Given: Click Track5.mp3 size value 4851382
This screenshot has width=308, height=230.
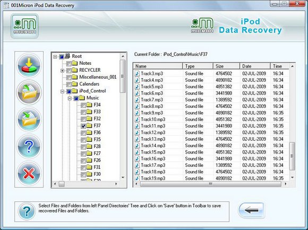Looking at the screenshot, I should 224,87.
